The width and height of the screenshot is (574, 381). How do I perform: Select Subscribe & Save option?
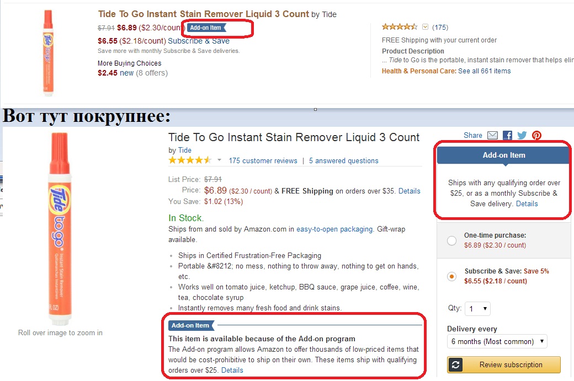pyautogui.click(x=452, y=276)
